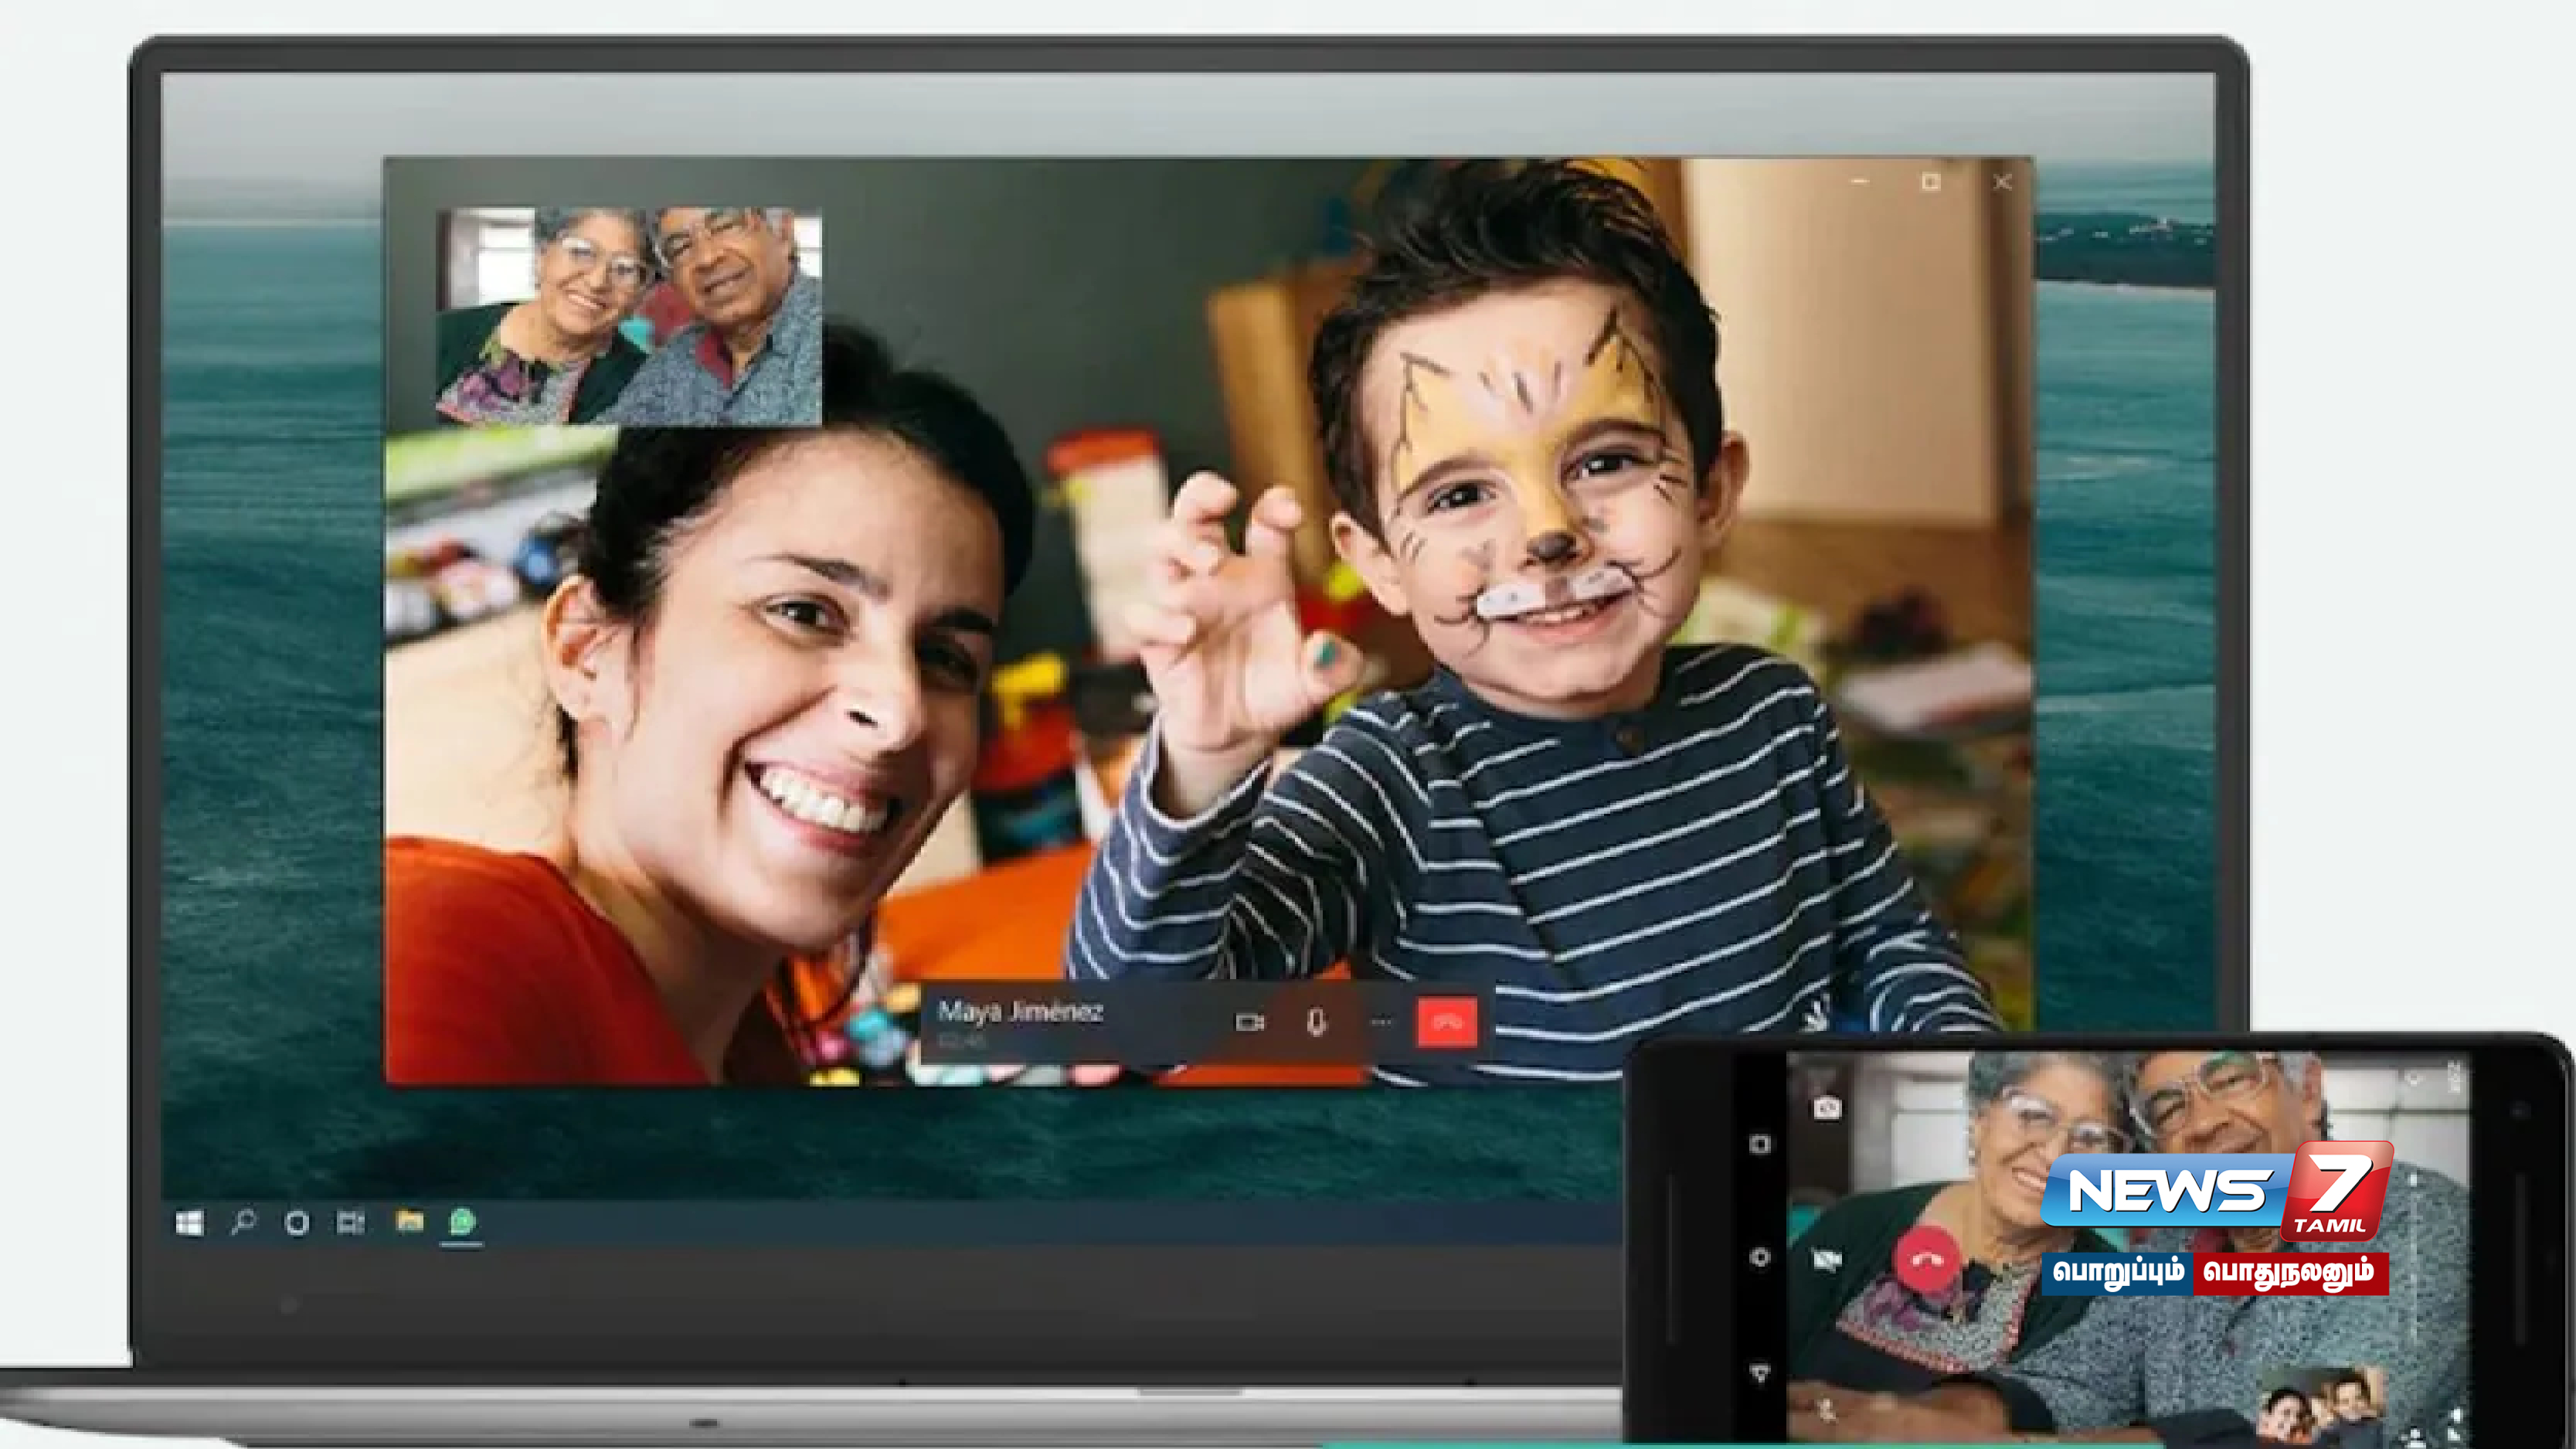2576x1449 pixels.
Task: Tap the Android triangle back button
Action: (1760, 1373)
